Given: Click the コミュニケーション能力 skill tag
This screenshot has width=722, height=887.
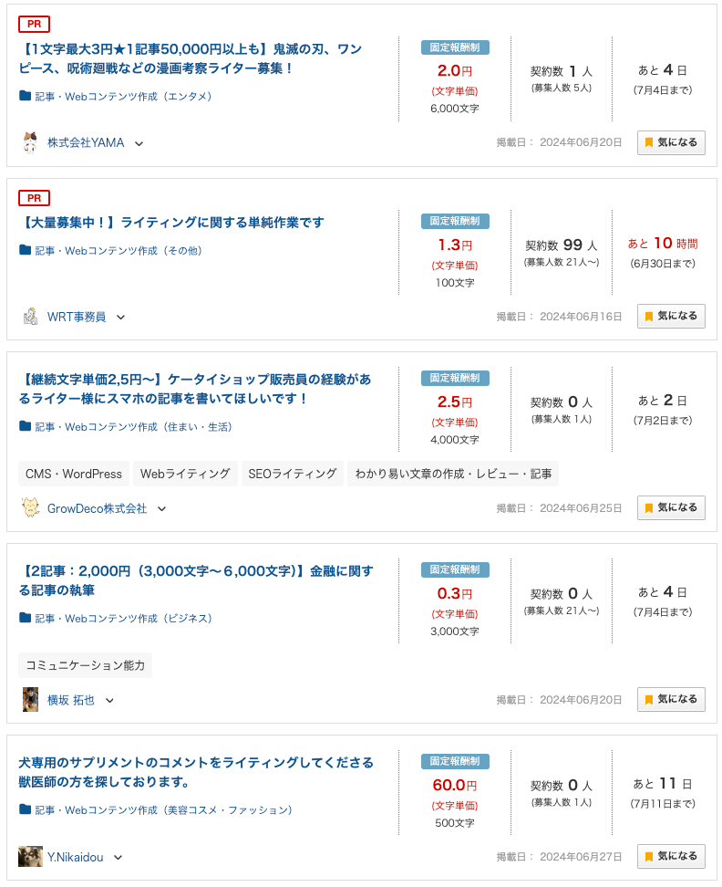Looking at the screenshot, I should click(x=85, y=665).
